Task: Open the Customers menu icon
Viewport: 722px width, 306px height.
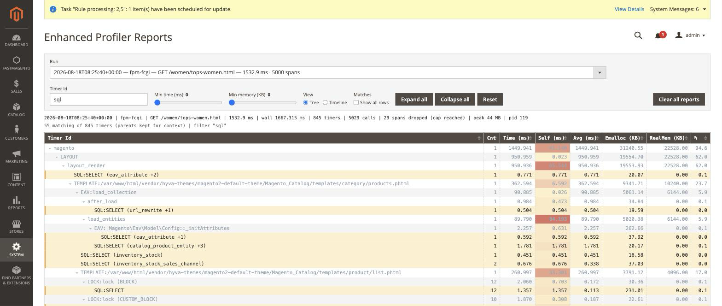Action: point(16,130)
